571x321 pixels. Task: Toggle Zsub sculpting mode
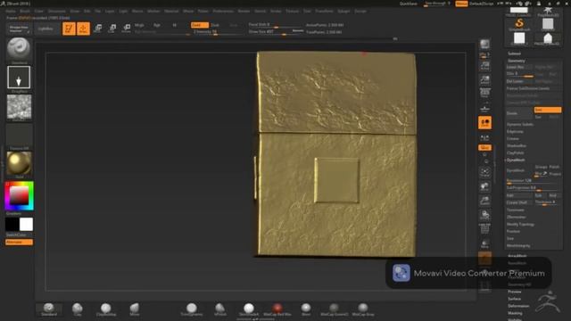[215, 25]
